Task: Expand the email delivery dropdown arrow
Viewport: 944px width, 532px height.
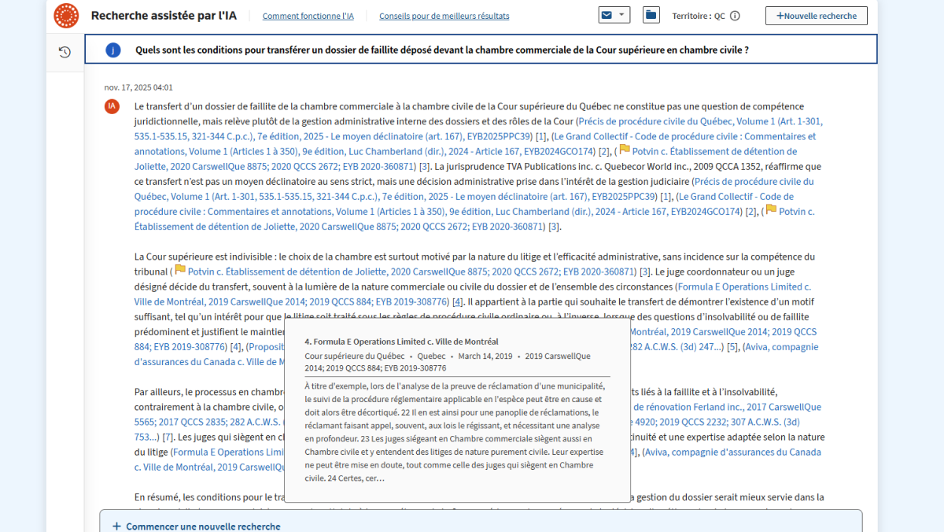Action: click(623, 15)
